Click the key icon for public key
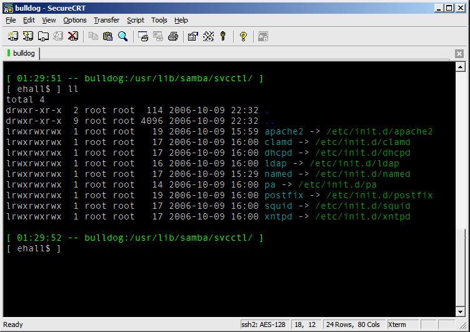The width and height of the screenshot is (470, 332). [222, 36]
